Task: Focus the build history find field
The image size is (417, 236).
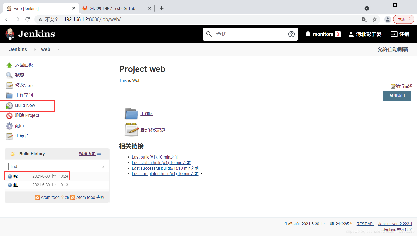Action: click(x=57, y=166)
